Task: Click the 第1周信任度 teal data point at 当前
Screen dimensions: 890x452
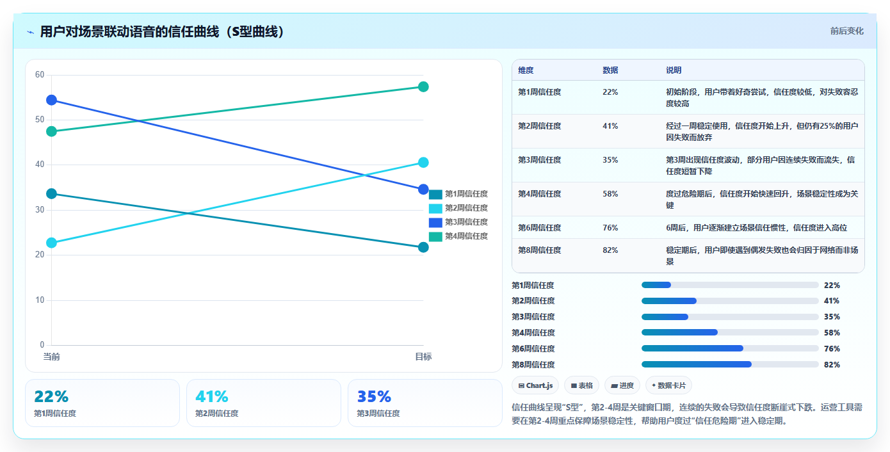Action: 51,193
